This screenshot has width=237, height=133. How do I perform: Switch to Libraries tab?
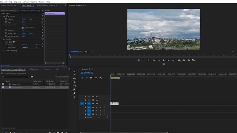click(47, 69)
